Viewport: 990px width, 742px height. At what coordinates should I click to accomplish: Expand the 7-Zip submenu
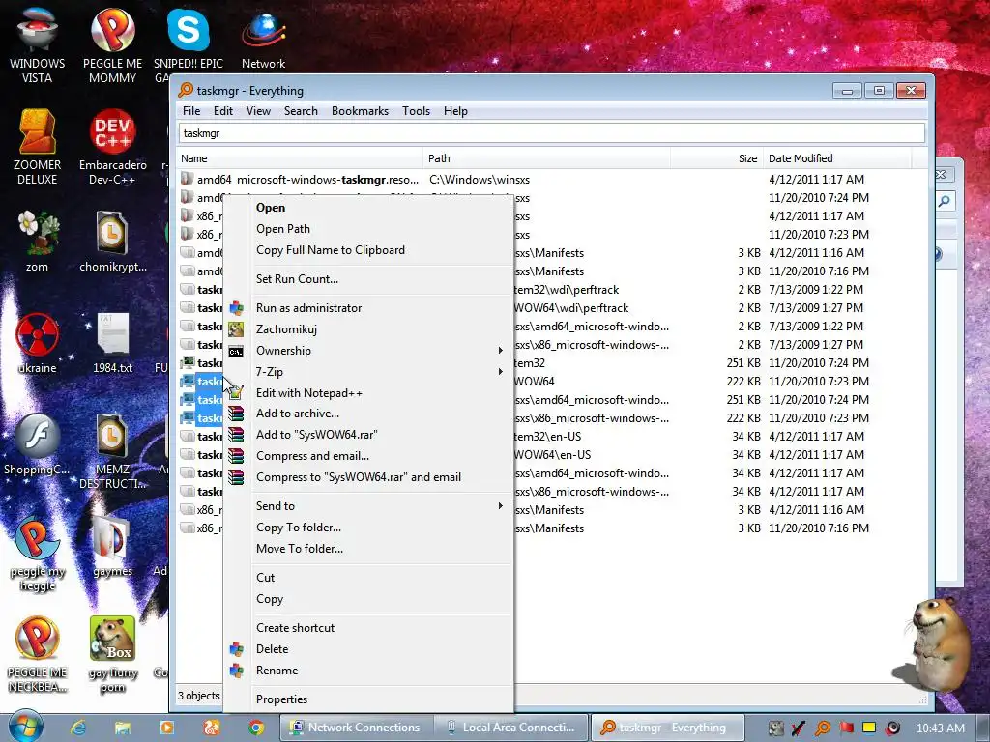point(368,372)
